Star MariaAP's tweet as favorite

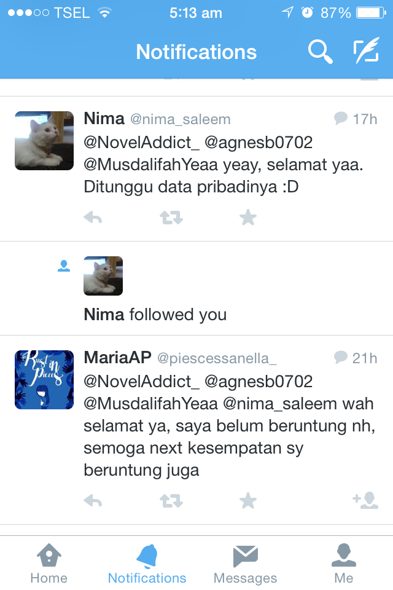[x=248, y=501]
